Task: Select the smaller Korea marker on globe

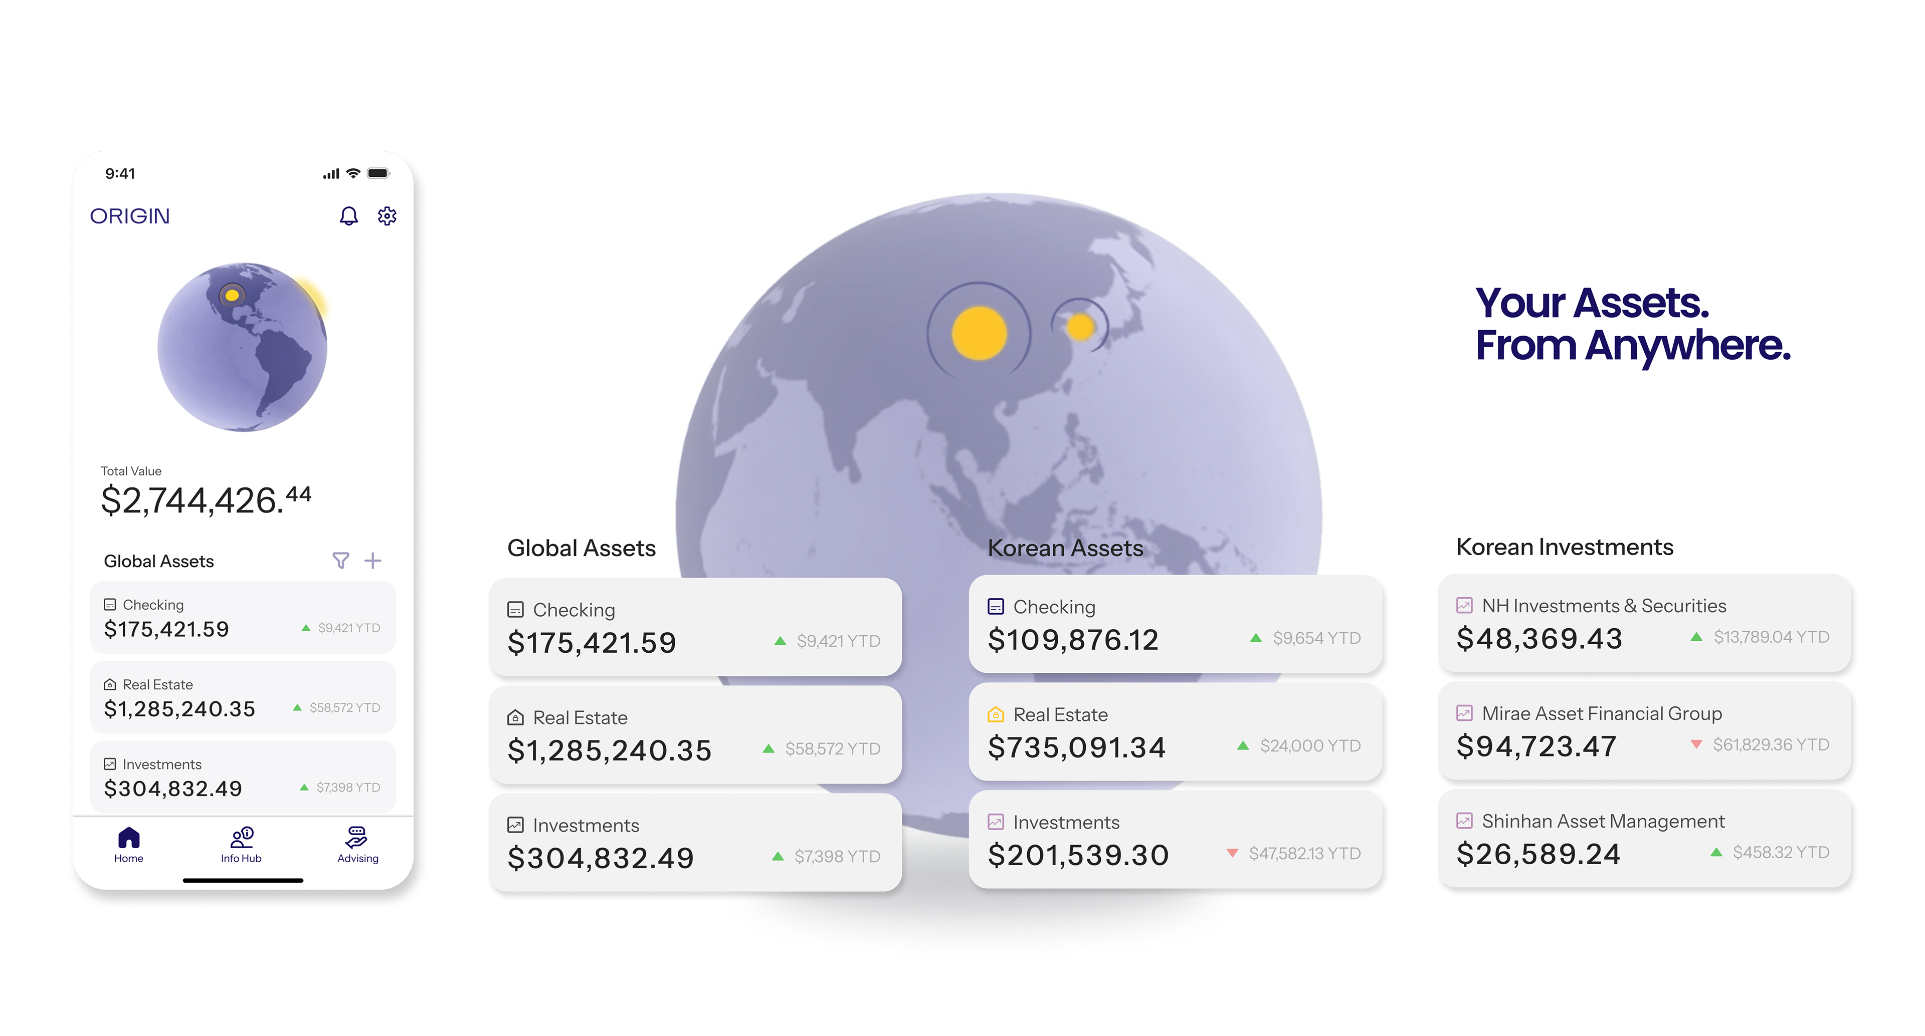Action: (x=1080, y=327)
